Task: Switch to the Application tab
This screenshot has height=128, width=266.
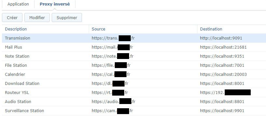Action: pos(18,4)
